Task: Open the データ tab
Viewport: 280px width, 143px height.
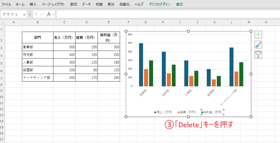Action: pyautogui.click(x=86, y=4)
